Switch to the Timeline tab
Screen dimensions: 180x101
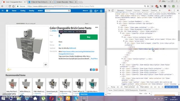[154, 11]
